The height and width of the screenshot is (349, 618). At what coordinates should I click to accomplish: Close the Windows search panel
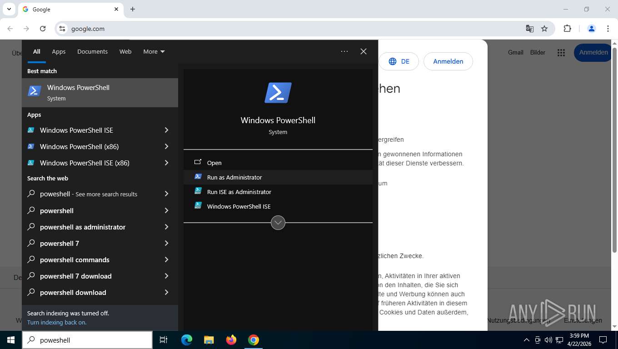[x=364, y=51]
